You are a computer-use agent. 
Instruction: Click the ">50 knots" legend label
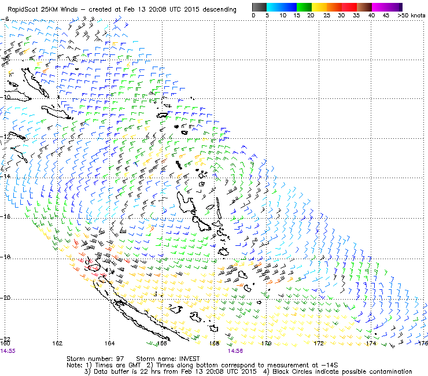(411, 15)
